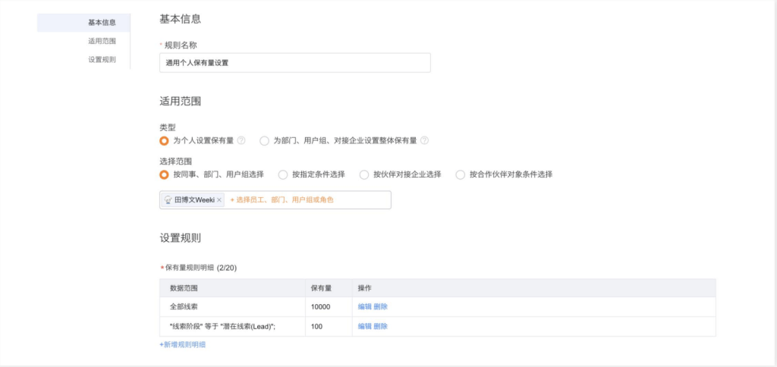The image size is (777, 367).
Task: Click help icon beside 为个人设置保有量
Action: (241, 140)
